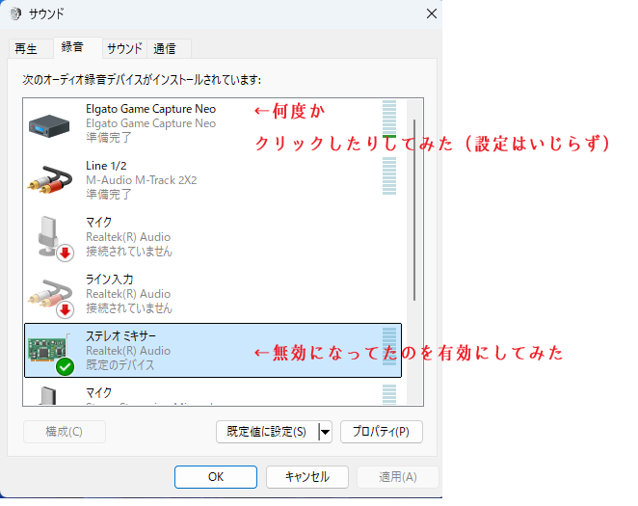Screen dimensions: 638x506
Task: Click the green default-device checkmark badge
Action: [66, 366]
